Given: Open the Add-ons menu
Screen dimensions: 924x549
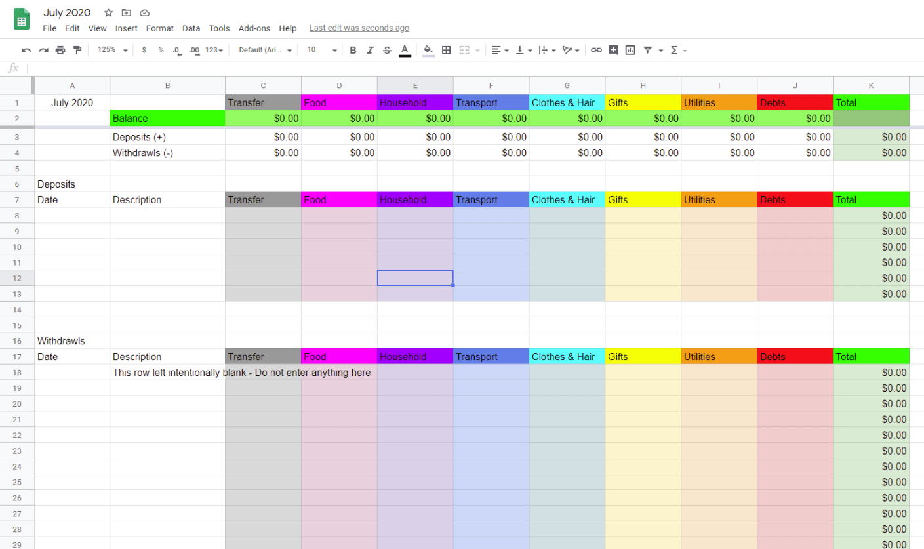Looking at the screenshot, I should pos(254,28).
